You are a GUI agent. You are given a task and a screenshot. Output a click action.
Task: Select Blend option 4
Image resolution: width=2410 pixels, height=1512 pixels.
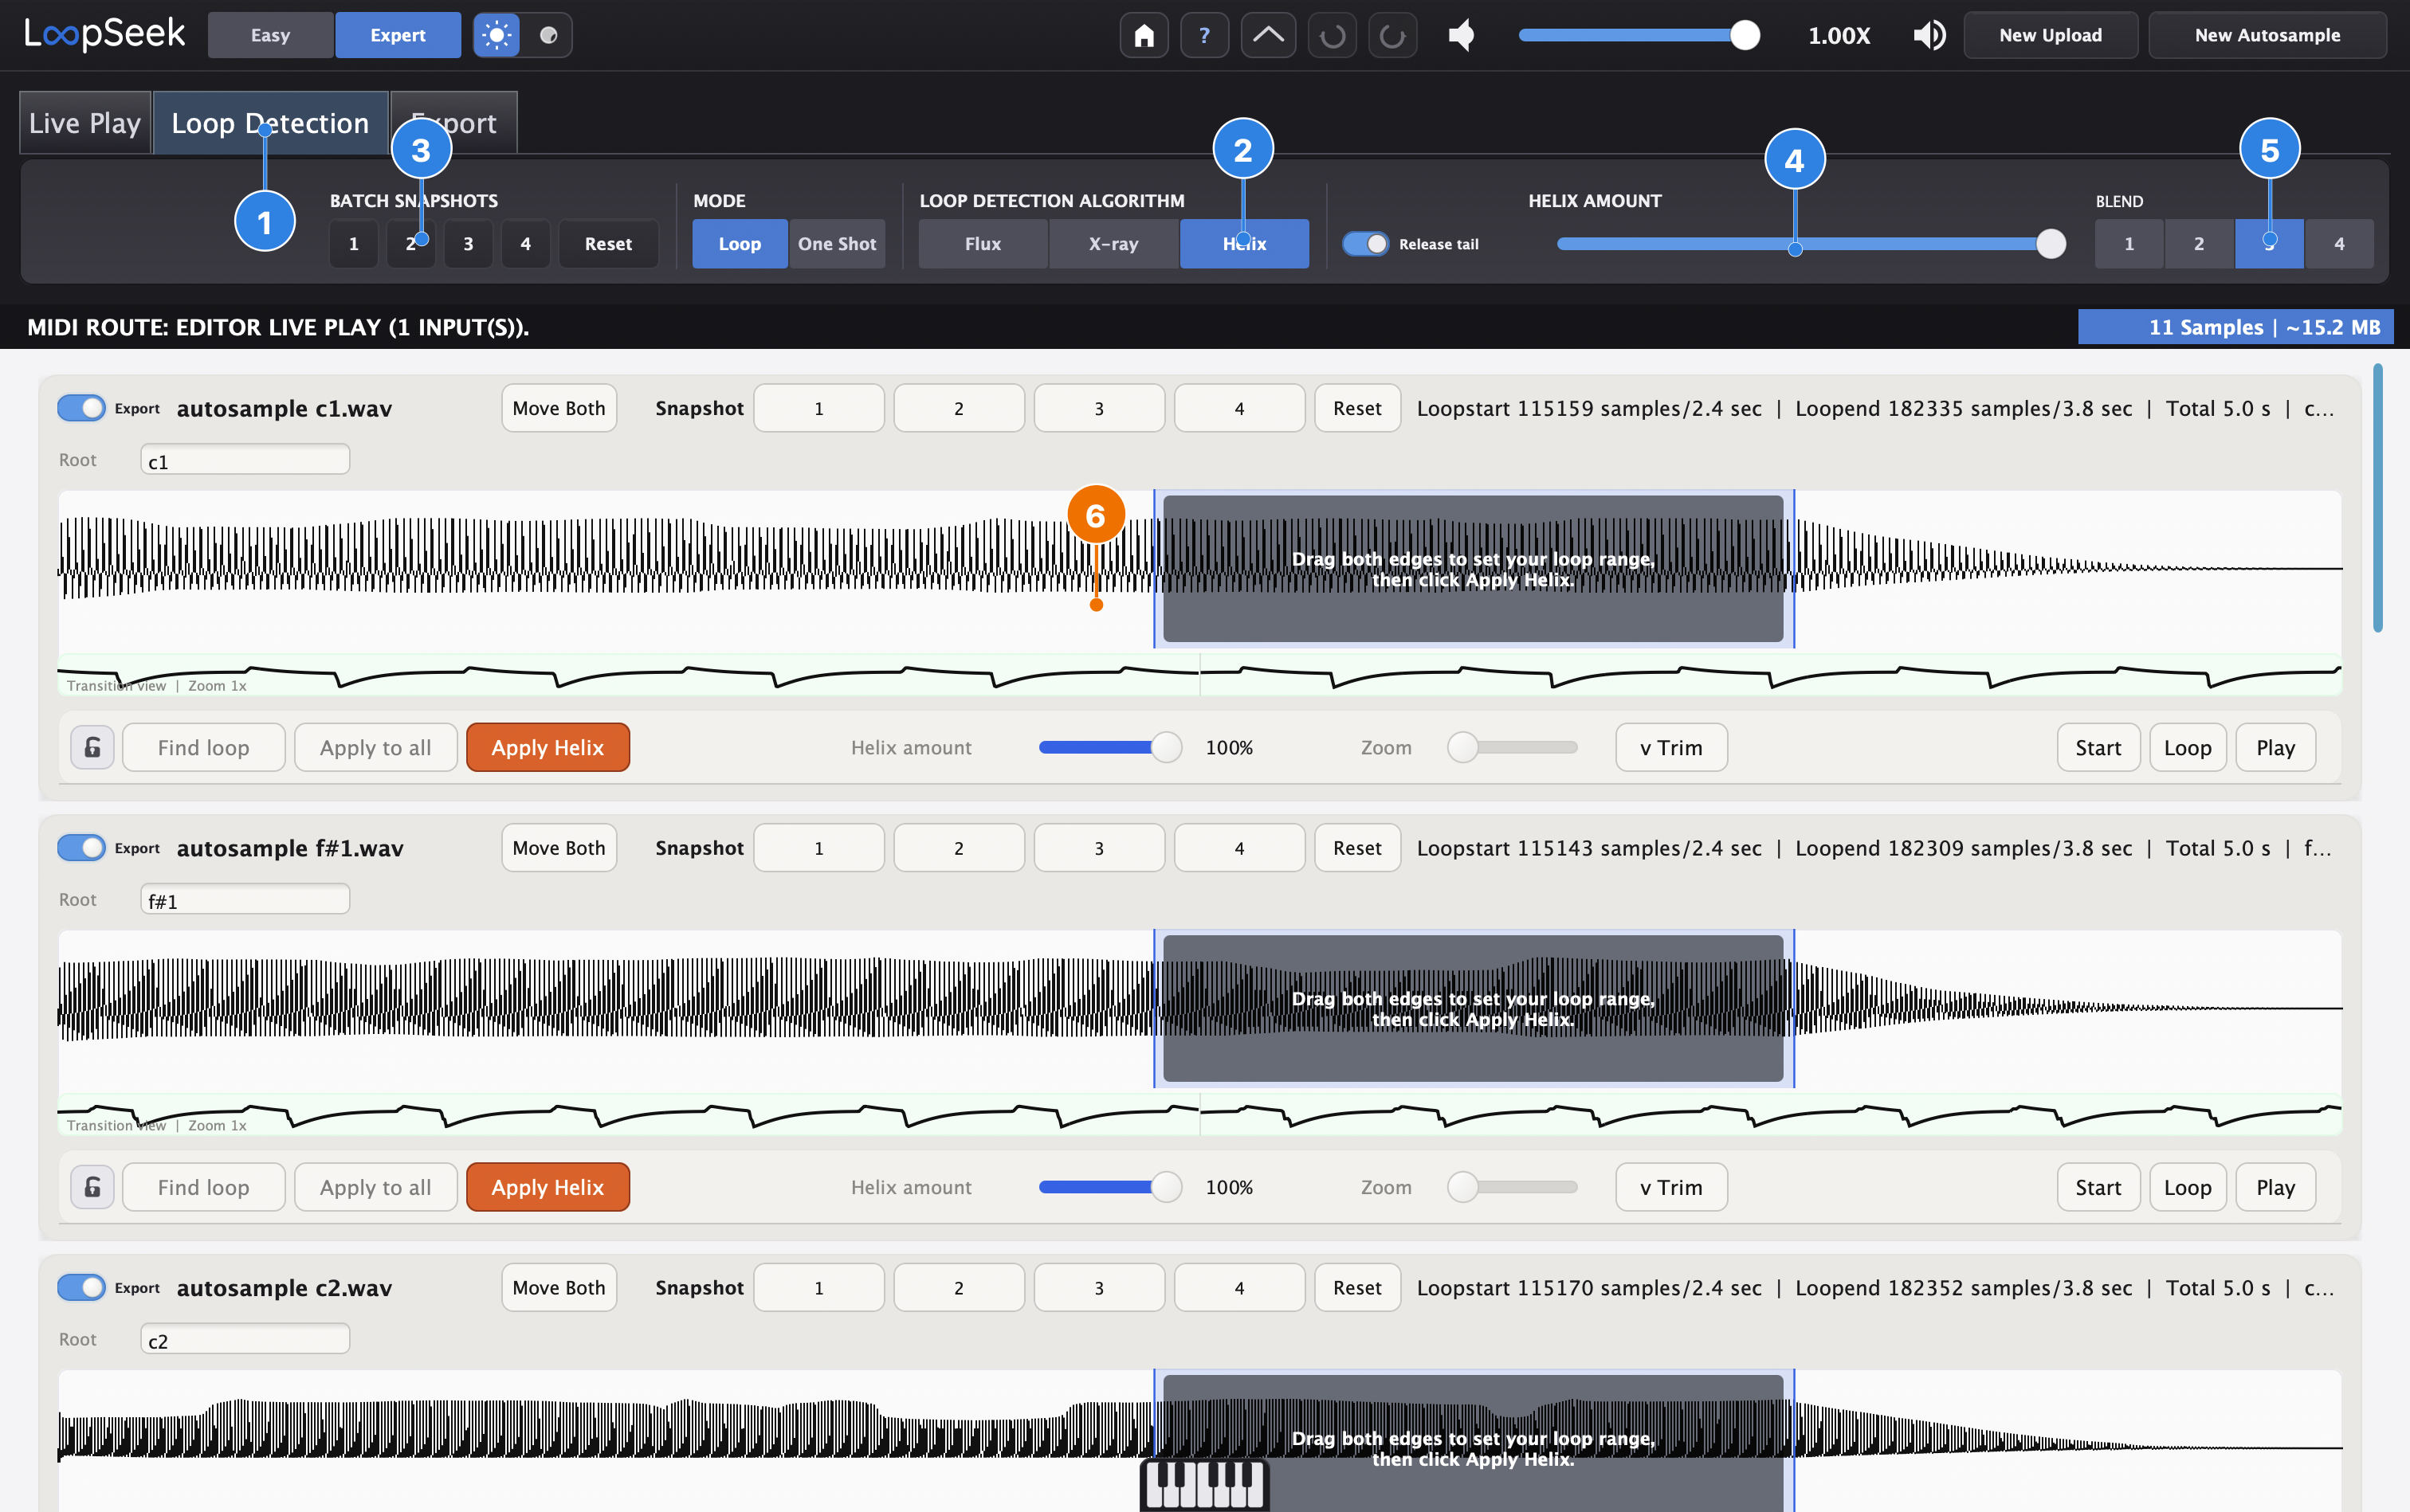click(2338, 243)
